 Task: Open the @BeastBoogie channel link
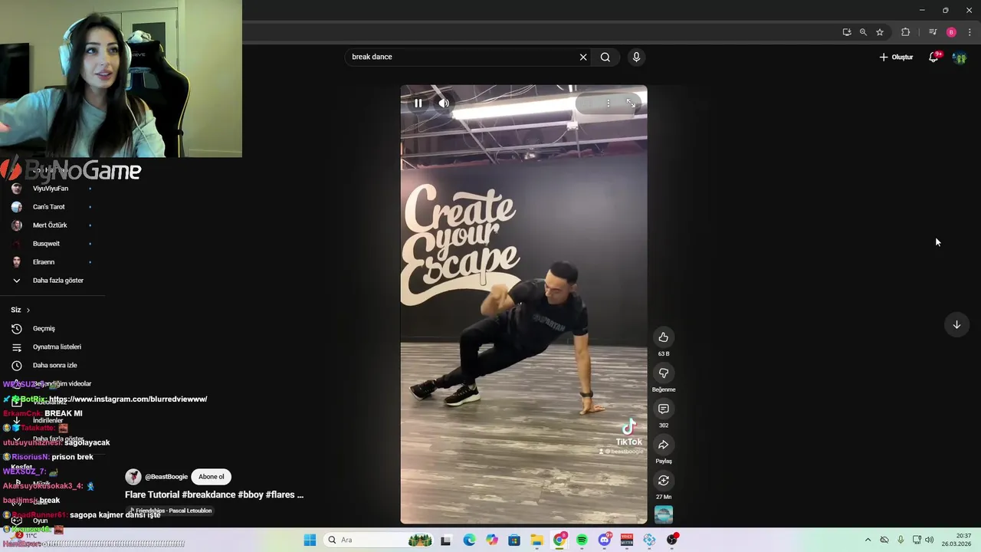166,477
